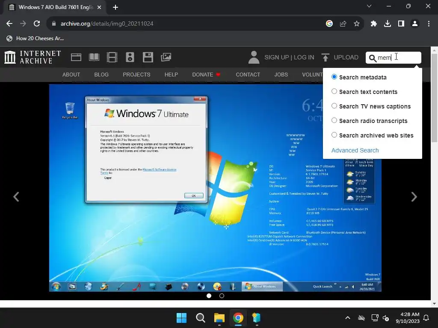Show first carousel image dot
438x328 pixels.
209,296
